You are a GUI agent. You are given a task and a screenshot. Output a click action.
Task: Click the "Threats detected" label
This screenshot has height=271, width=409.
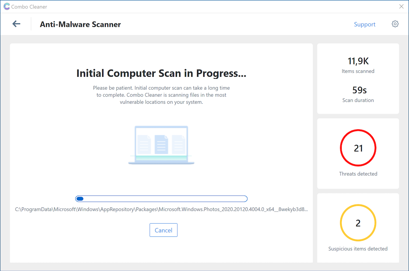pyautogui.click(x=358, y=174)
